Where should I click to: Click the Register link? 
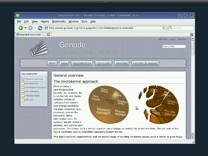click(x=182, y=39)
